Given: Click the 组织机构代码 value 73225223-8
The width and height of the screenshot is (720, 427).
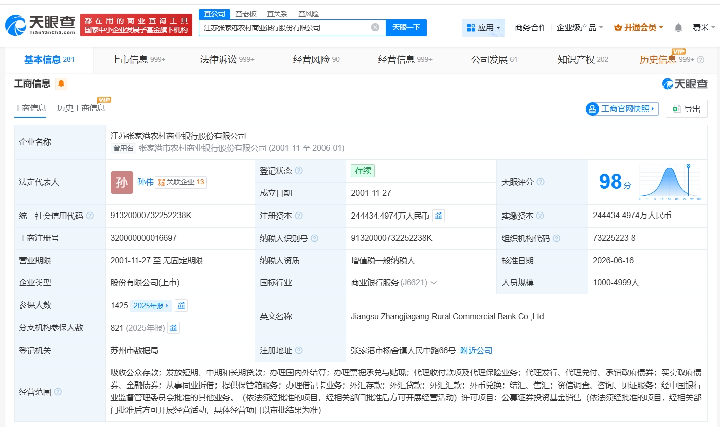Looking at the screenshot, I should coord(614,238).
